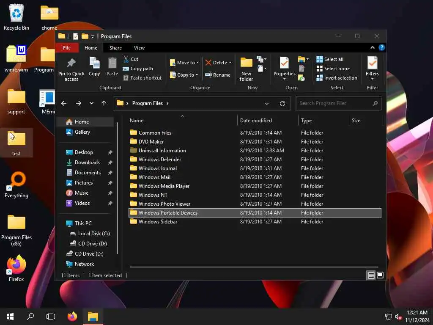The image size is (433, 325).
Task: Open the Windows Start button
Action: coord(10,317)
